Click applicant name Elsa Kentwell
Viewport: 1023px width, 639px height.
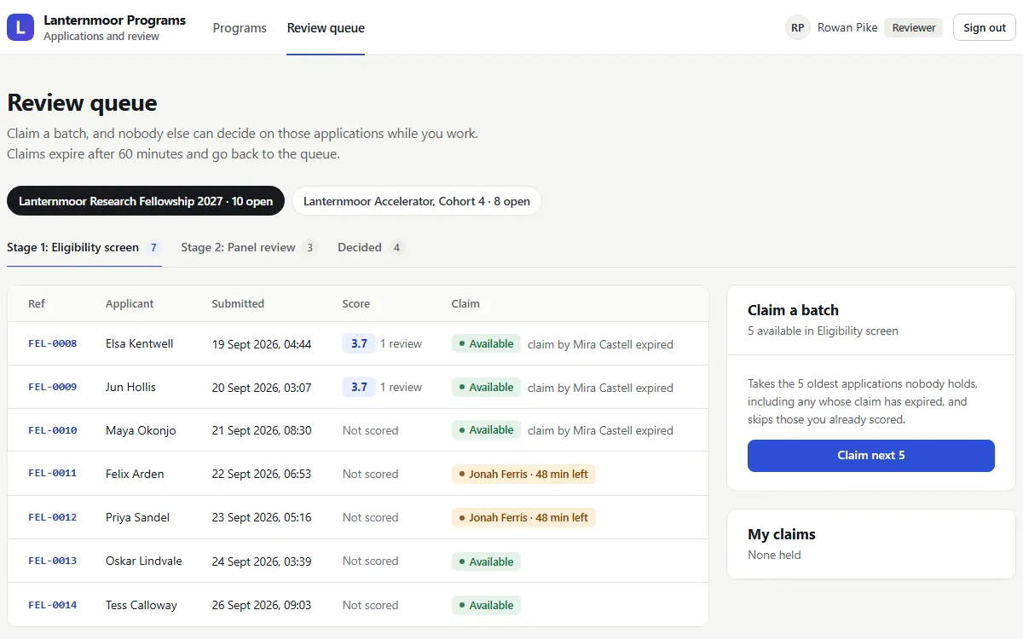click(x=140, y=344)
